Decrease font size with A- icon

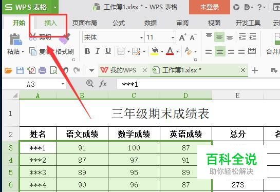(193, 37)
